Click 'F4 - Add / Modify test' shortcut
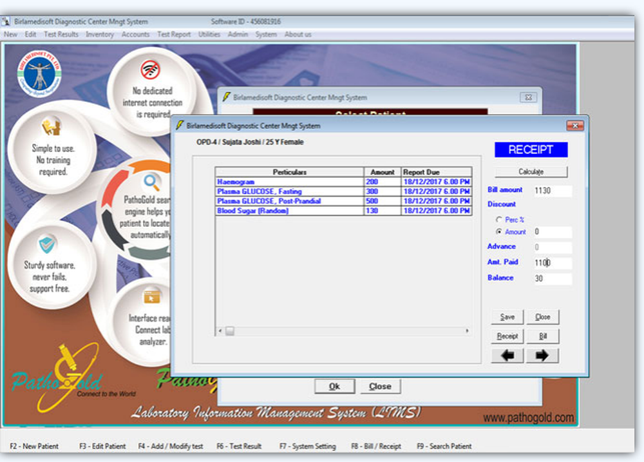 (x=171, y=446)
